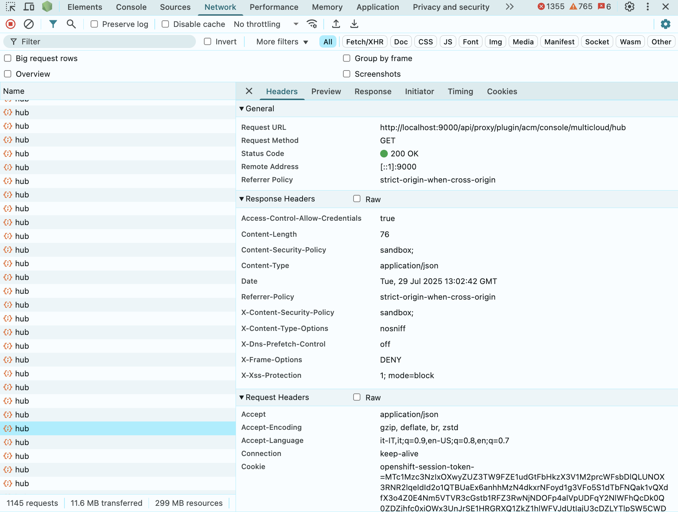The width and height of the screenshot is (678, 512).
Task: Close the request details pane
Action: pyautogui.click(x=249, y=91)
